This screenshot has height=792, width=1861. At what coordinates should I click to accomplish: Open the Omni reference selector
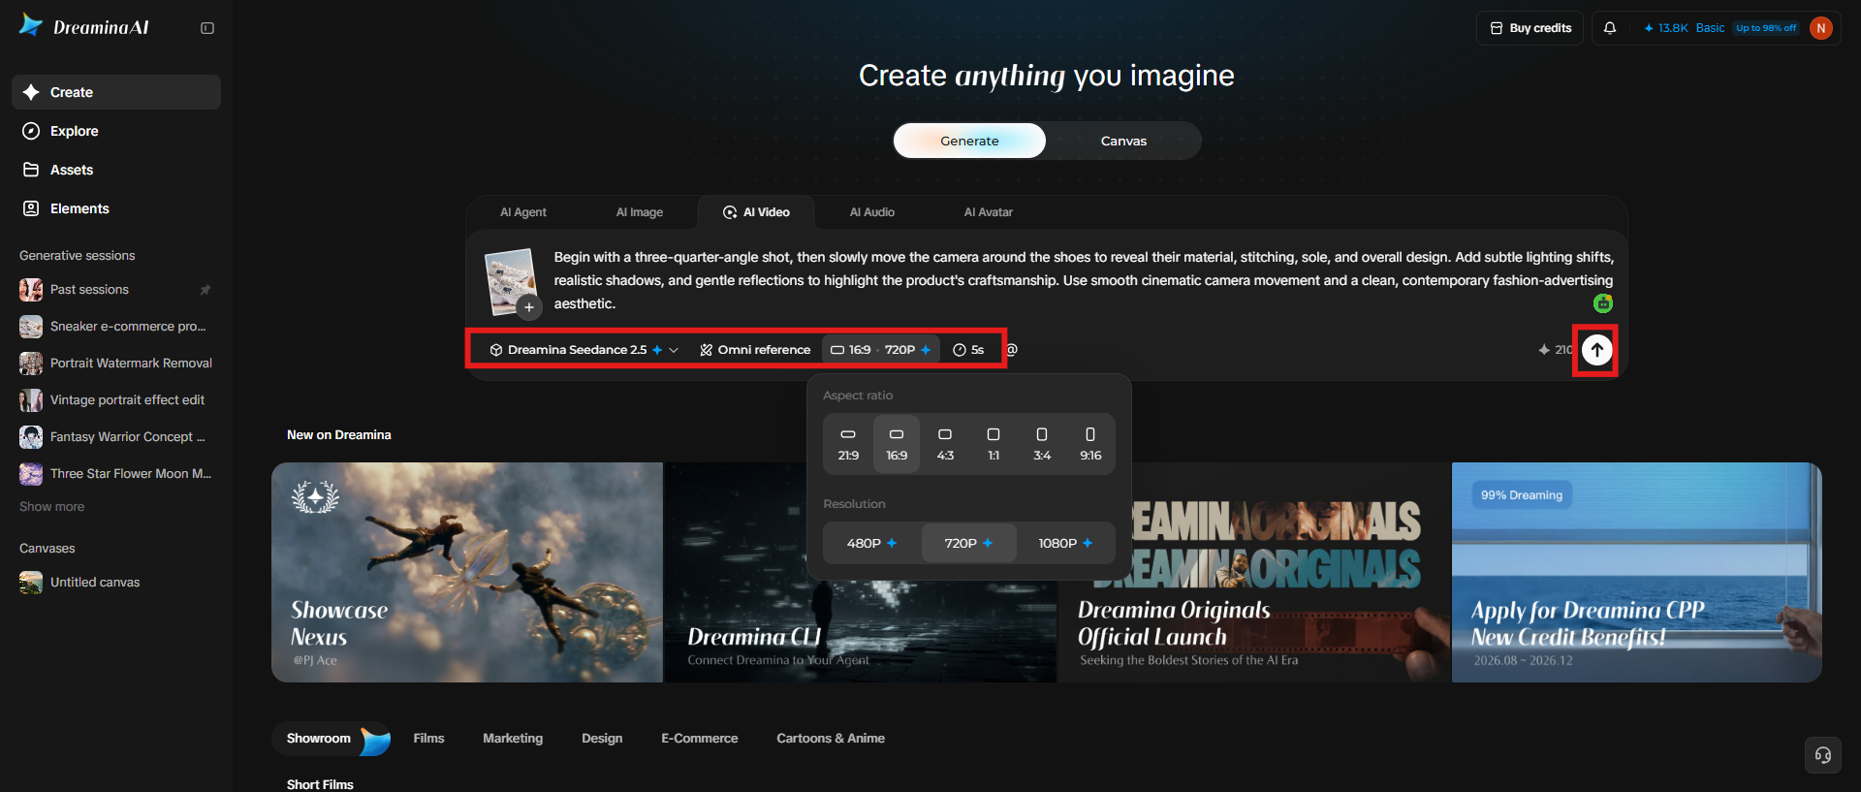pyautogui.click(x=755, y=350)
